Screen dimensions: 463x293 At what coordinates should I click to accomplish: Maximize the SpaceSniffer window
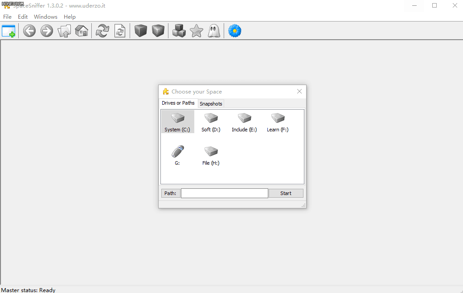pyautogui.click(x=434, y=5)
